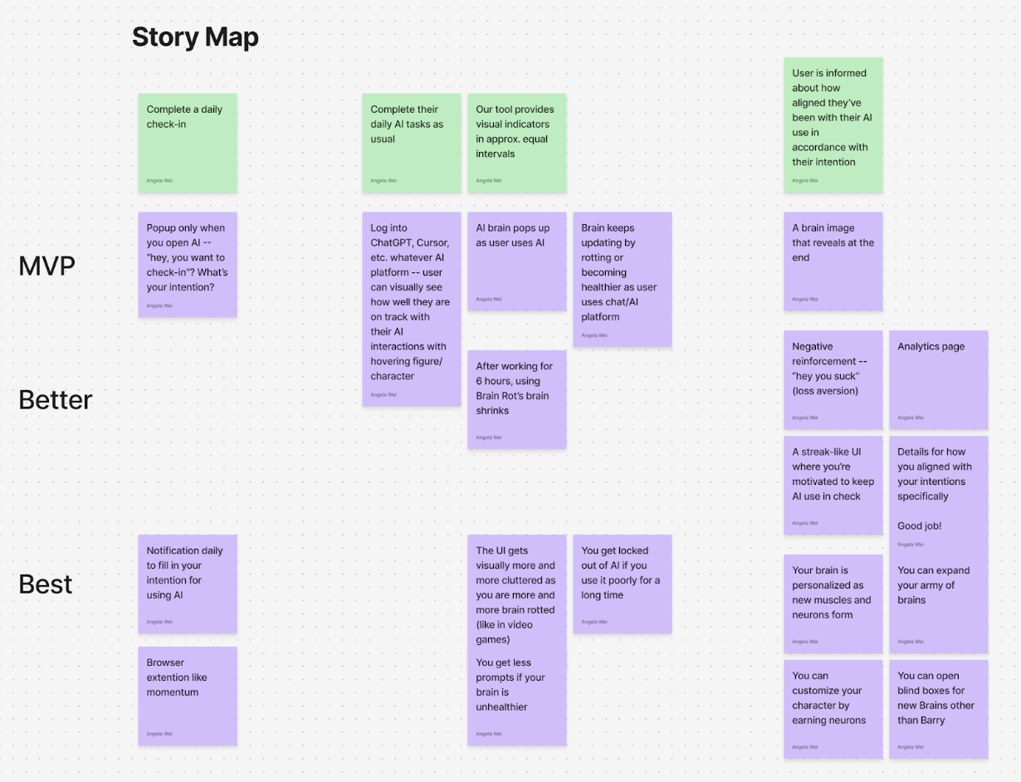Select the "You can open blind boxes" sticky
This screenshot has width=1021, height=782.
pyautogui.click(x=938, y=708)
